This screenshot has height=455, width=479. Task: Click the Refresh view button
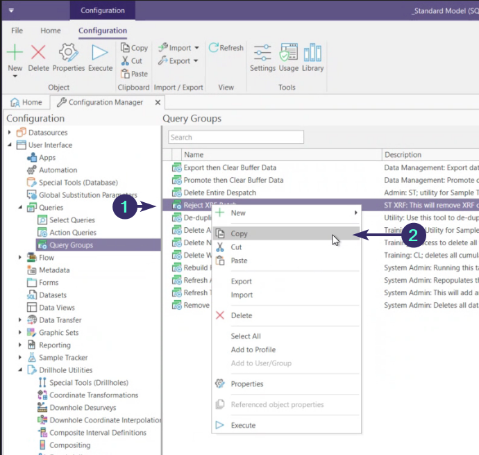point(227,48)
